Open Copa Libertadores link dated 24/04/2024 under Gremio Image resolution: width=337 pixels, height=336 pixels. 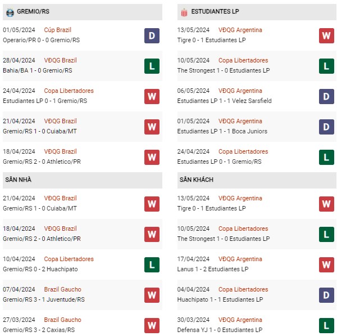pos(69,91)
